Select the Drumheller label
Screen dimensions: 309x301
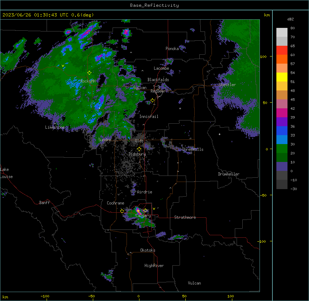click(x=229, y=174)
